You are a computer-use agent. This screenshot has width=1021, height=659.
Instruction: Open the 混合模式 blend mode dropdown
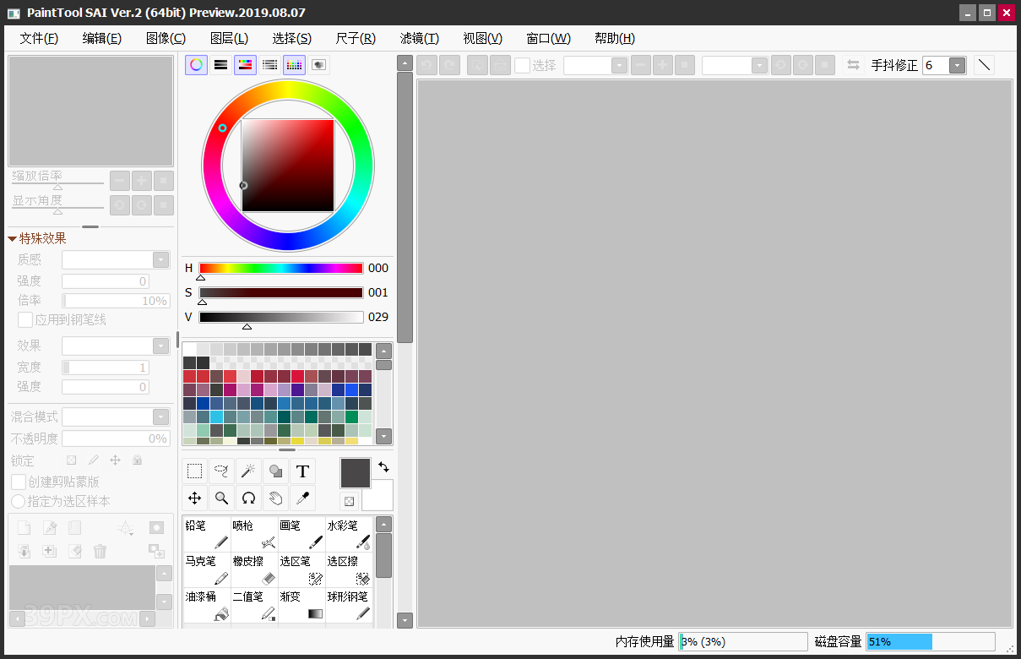(x=160, y=417)
